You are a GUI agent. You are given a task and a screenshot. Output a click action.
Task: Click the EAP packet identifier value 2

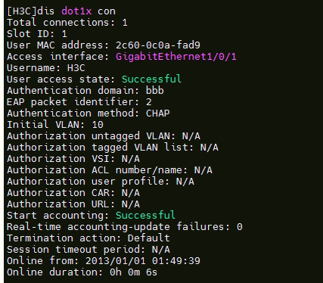point(149,102)
